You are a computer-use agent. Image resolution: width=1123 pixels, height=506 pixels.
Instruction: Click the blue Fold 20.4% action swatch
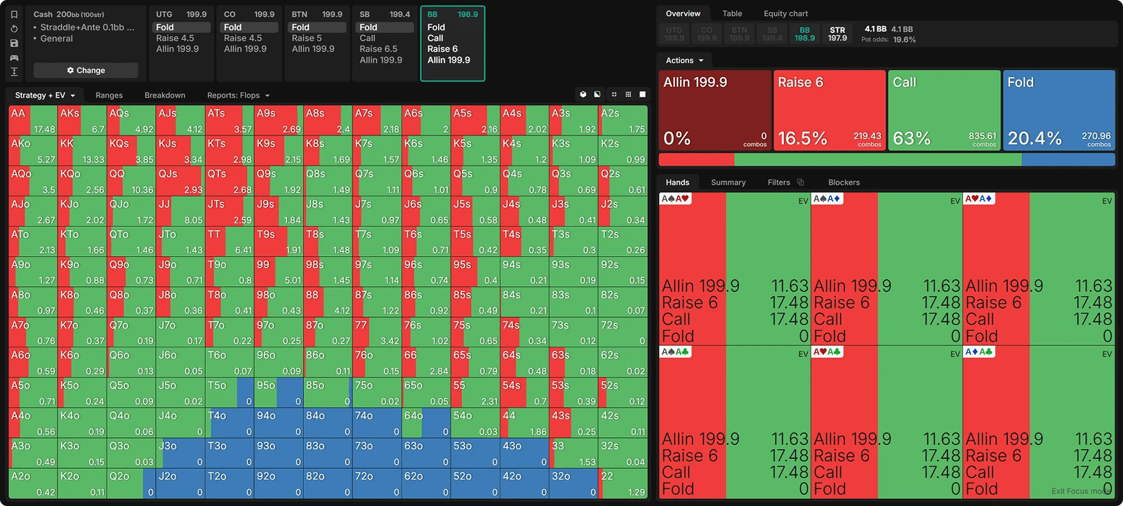coord(1058,109)
